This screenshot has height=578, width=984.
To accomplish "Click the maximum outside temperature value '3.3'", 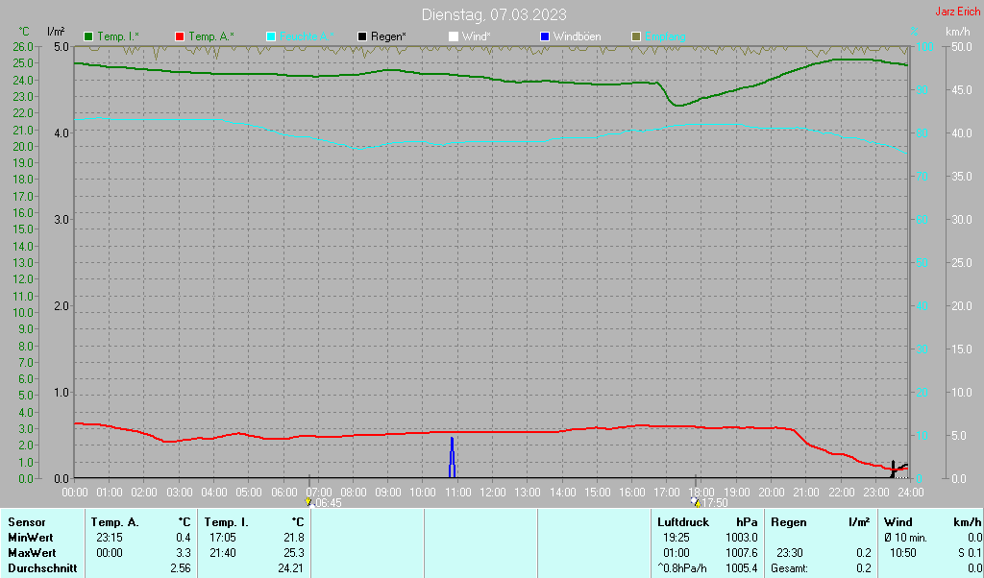I will pyautogui.click(x=184, y=553).
